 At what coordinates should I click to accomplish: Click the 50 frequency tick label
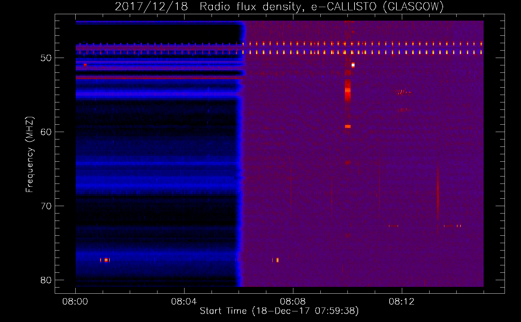pyautogui.click(x=46, y=58)
